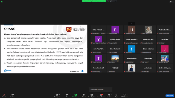Viewport: 175px width, 98px height.
Task: Open Whiteboards
Action: [x=124, y=95]
